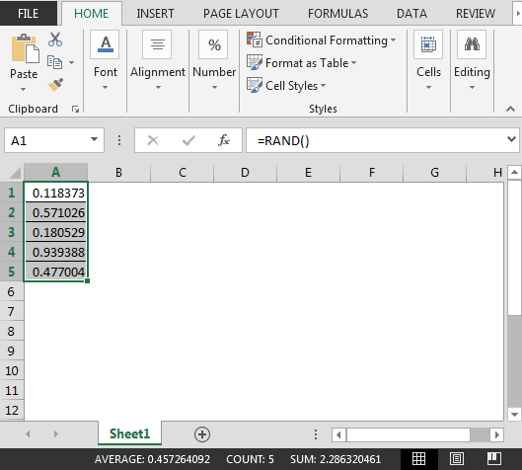
Task: Click the Select All corner triangle
Action: coord(15,173)
